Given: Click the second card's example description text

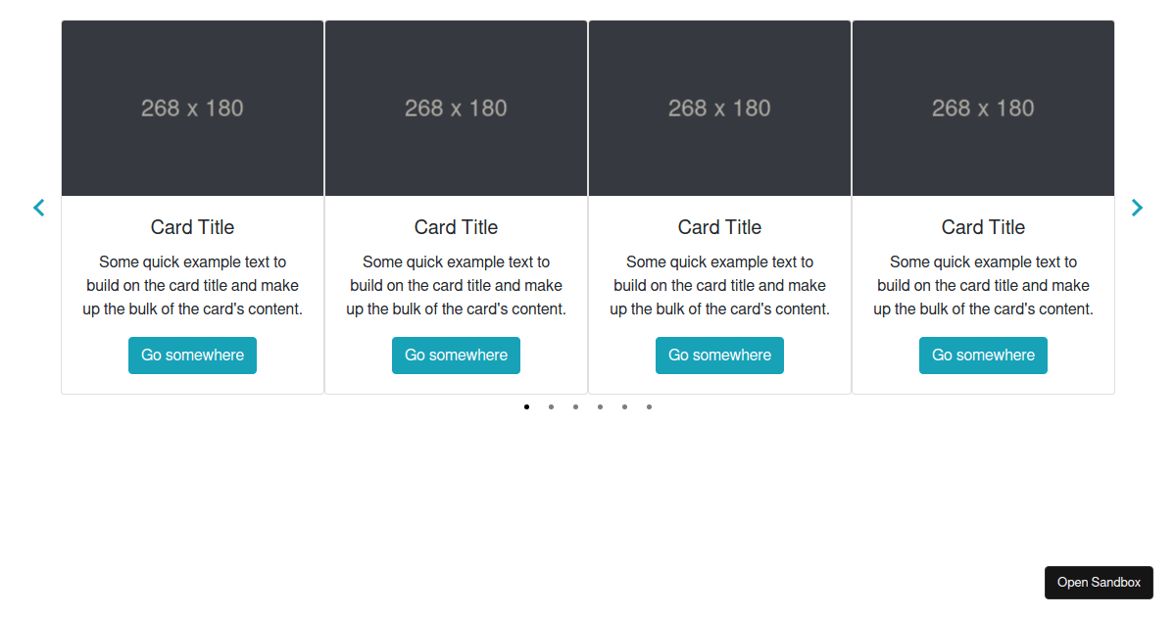Looking at the screenshot, I should pyautogui.click(x=456, y=285).
